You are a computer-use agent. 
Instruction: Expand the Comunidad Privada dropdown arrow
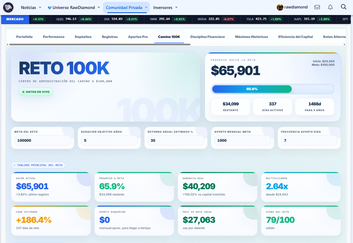(x=146, y=8)
